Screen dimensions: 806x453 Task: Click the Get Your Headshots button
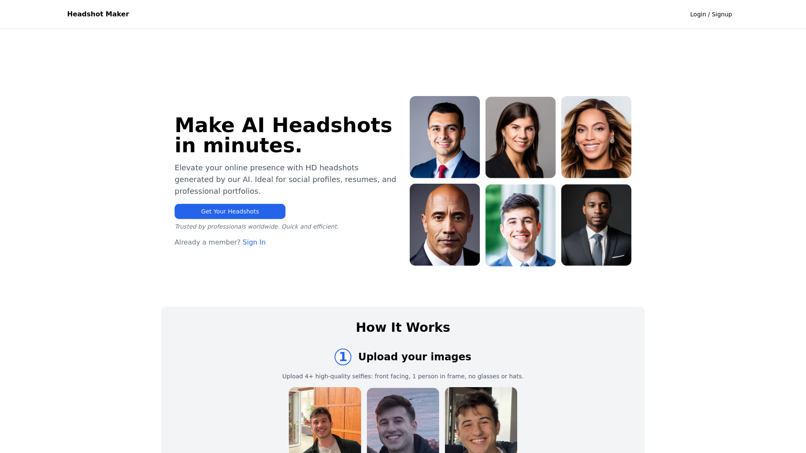(230, 211)
